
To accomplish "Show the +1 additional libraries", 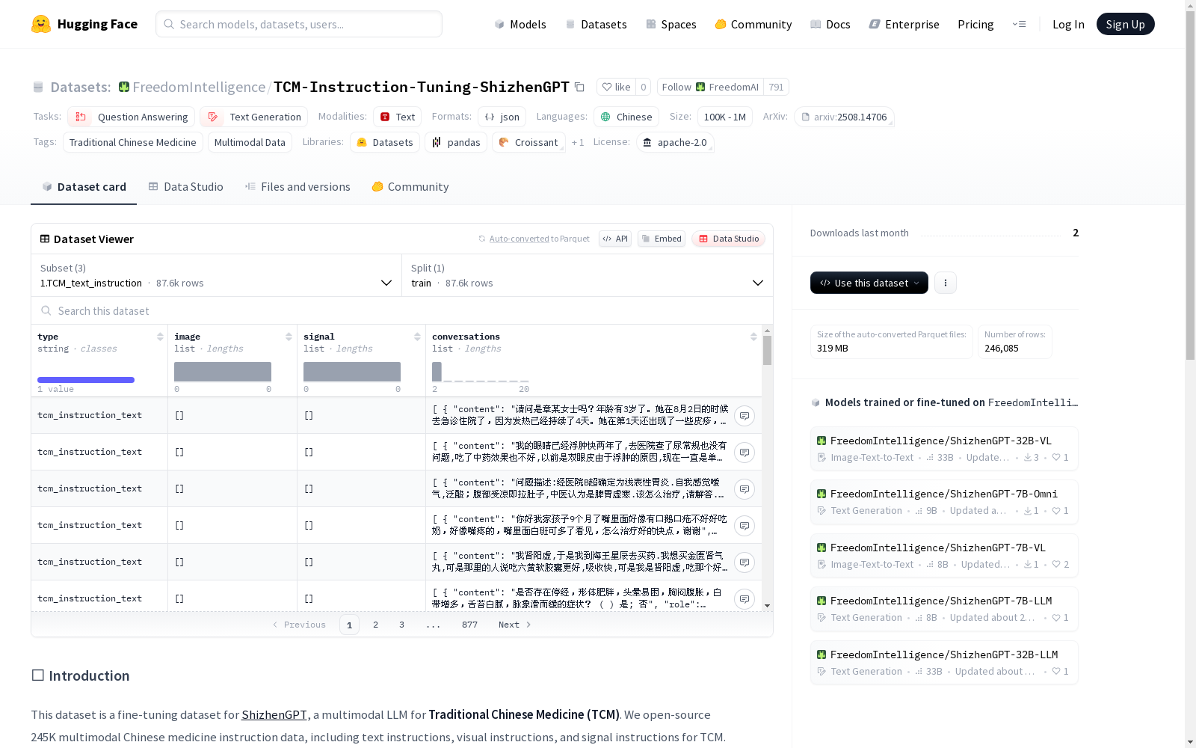I will pyautogui.click(x=578, y=142).
